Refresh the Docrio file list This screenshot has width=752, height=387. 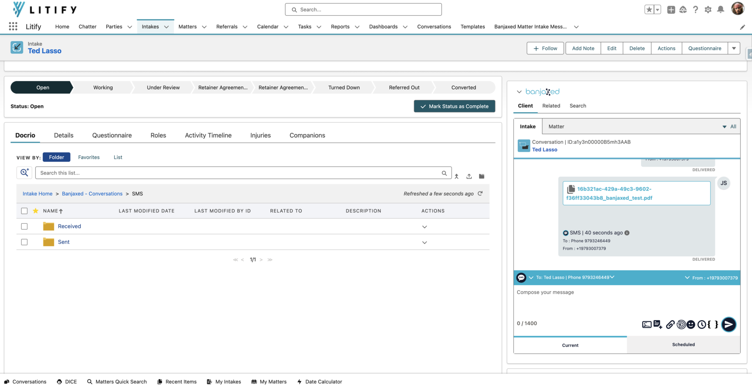(480, 193)
